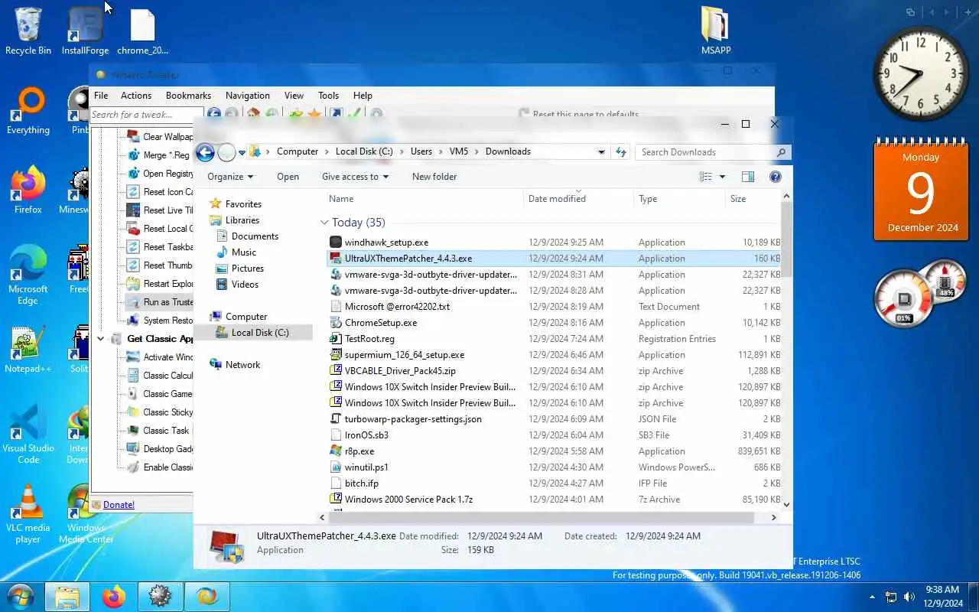Click Firefox icon in the taskbar
This screenshot has width=979, height=612.
[x=114, y=596]
